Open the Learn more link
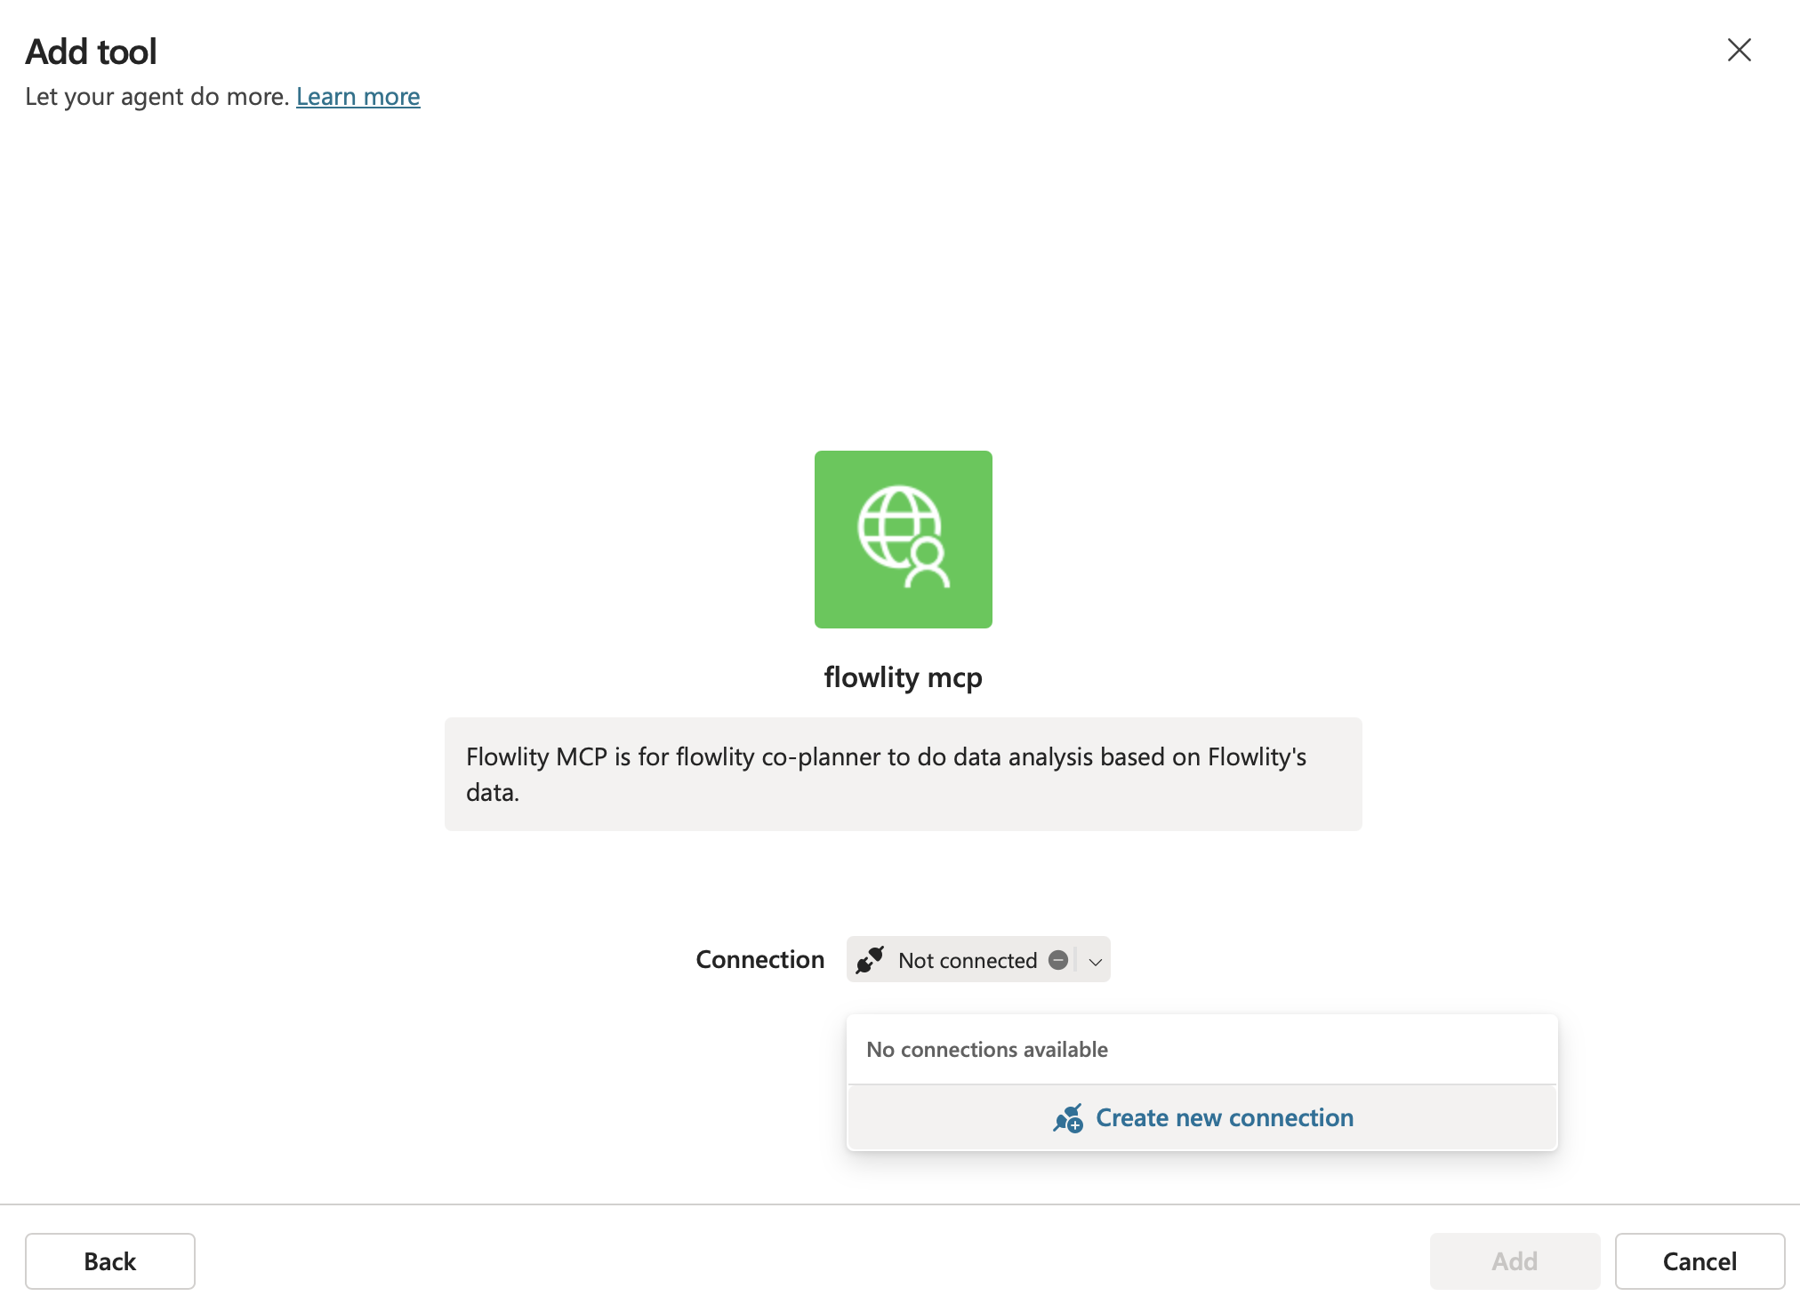1800x1296 pixels. point(358,96)
